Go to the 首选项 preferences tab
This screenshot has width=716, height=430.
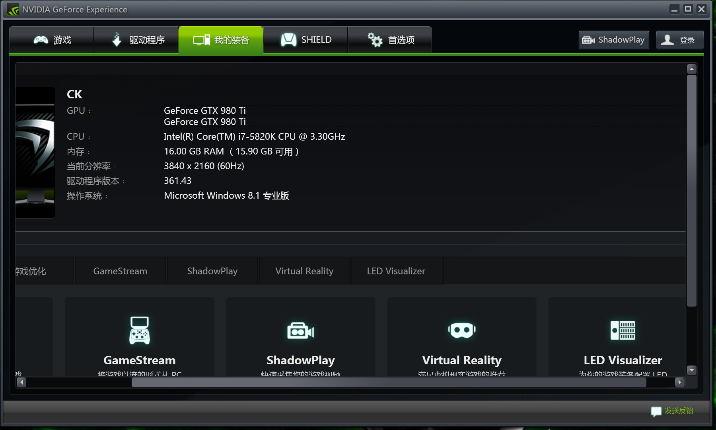pyautogui.click(x=390, y=40)
